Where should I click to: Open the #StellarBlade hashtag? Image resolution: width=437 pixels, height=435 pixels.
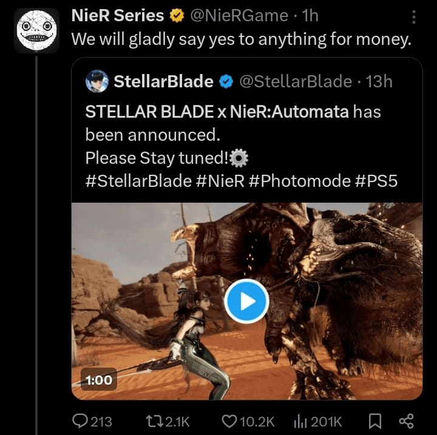tap(138, 181)
